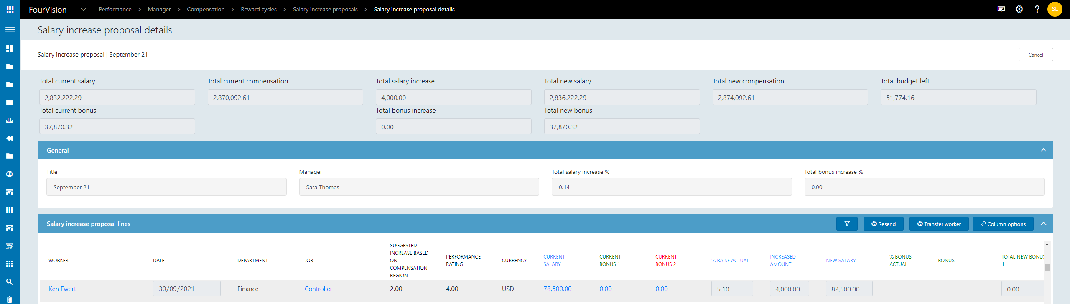
Task: Expand the FourVision company dropdown
Action: (x=83, y=9)
